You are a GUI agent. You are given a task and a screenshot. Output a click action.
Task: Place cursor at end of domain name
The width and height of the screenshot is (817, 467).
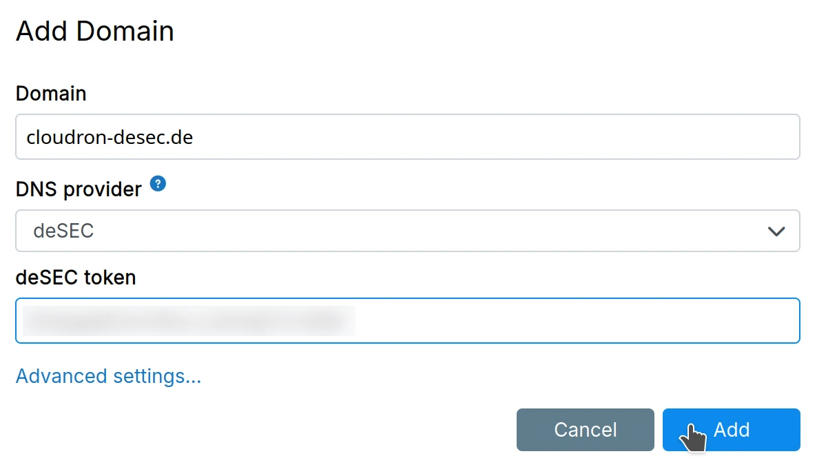pos(194,137)
